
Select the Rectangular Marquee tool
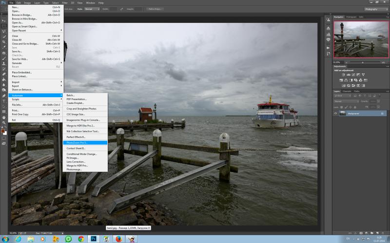click(x=4, y=26)
